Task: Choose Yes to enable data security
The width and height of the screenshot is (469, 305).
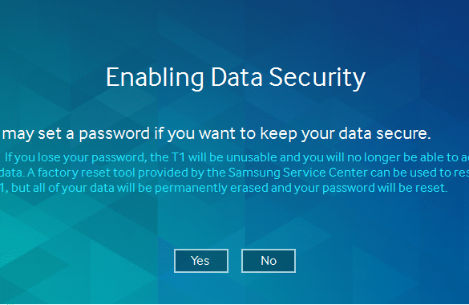Action: coord(201,261)
